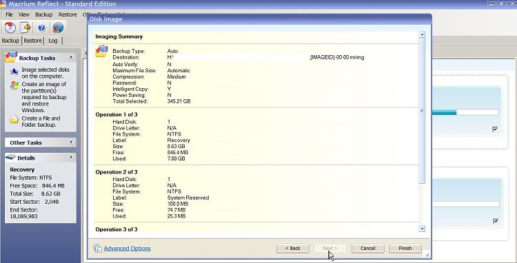
Task: Open the defaults settings toolbar icon
Action: 26,28
